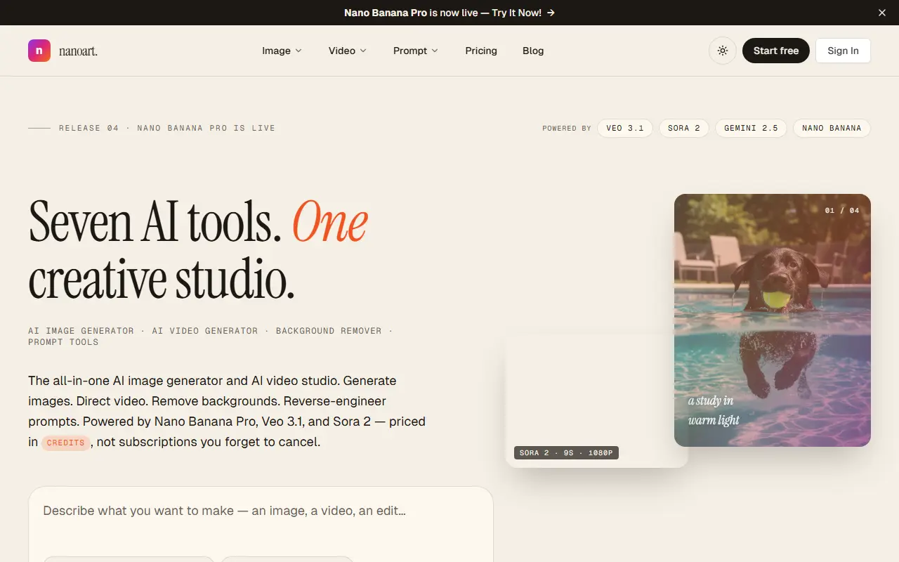This screenshot has height=562, width=899.
Task: Expand the Video menu dropdown
Action: (347, 51)
